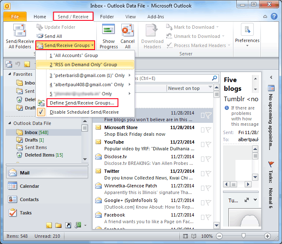The image size is (282, 244).
Task: Click the Shortcuts icon in footer
Action: 68,225
